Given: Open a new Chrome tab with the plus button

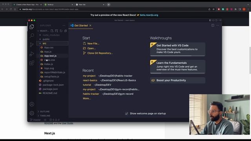Looking at the screenshot, I should 109,4.
